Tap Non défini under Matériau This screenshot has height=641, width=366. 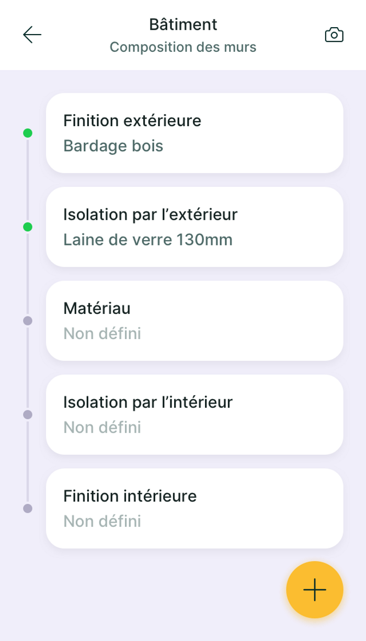point(102,334)
